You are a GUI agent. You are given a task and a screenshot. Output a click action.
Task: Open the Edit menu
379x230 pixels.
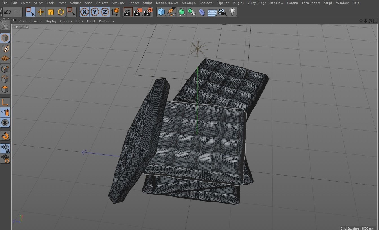[14, 3]
